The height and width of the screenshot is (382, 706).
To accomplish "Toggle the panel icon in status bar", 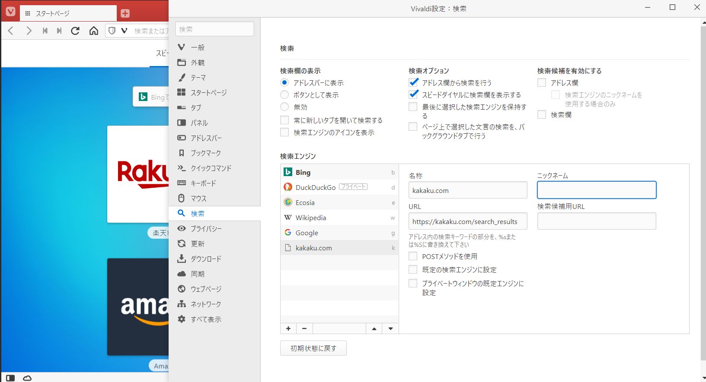I will (10, 378).
